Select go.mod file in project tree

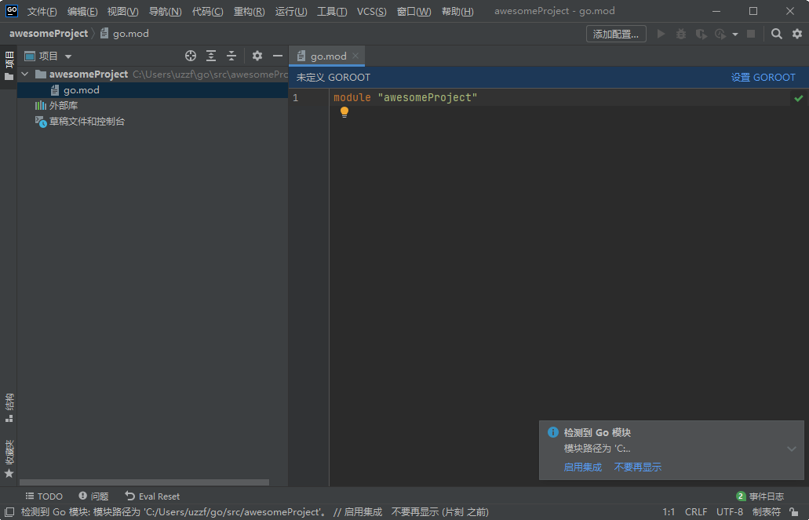pyautogui.click(x=153, y=90)
